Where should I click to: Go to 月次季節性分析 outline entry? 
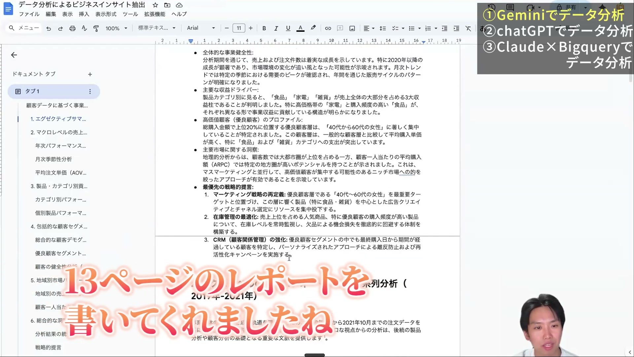click(x=53, y=159)
